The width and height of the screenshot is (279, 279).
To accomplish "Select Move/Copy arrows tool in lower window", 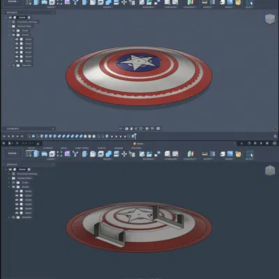I will click(x=124, y=154).
